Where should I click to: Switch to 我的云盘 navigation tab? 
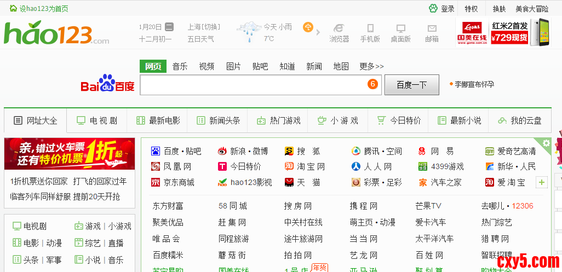(x=520, y=120)
